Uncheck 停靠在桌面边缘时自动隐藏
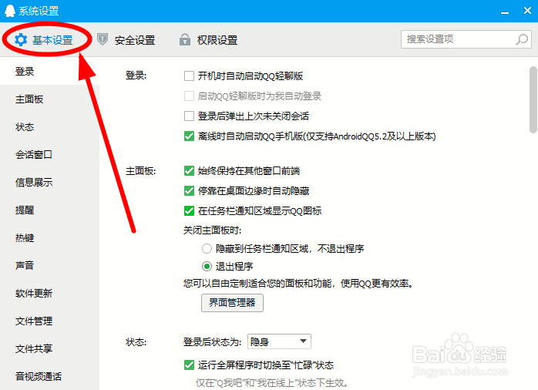This screenshot has width=538, height=390. (x=189, y=190)
